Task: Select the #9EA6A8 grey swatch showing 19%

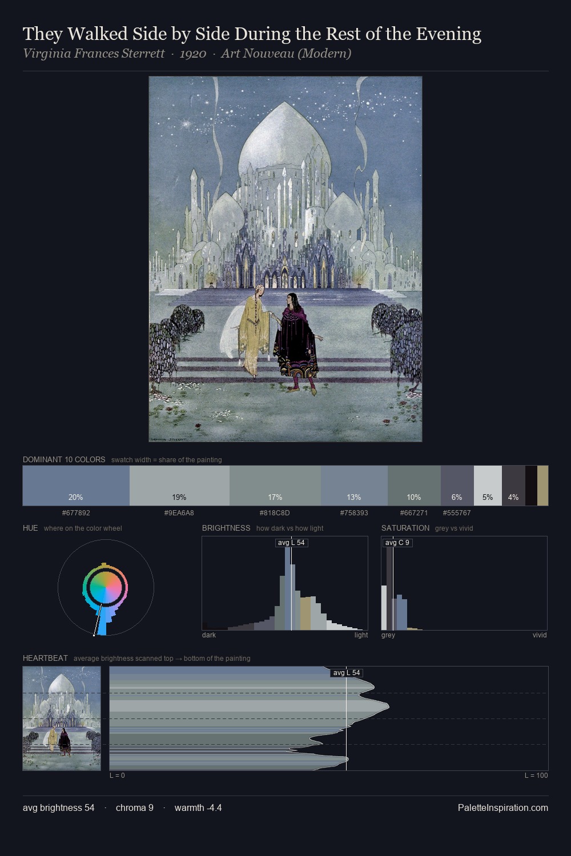Action: [x=179, y=486]
